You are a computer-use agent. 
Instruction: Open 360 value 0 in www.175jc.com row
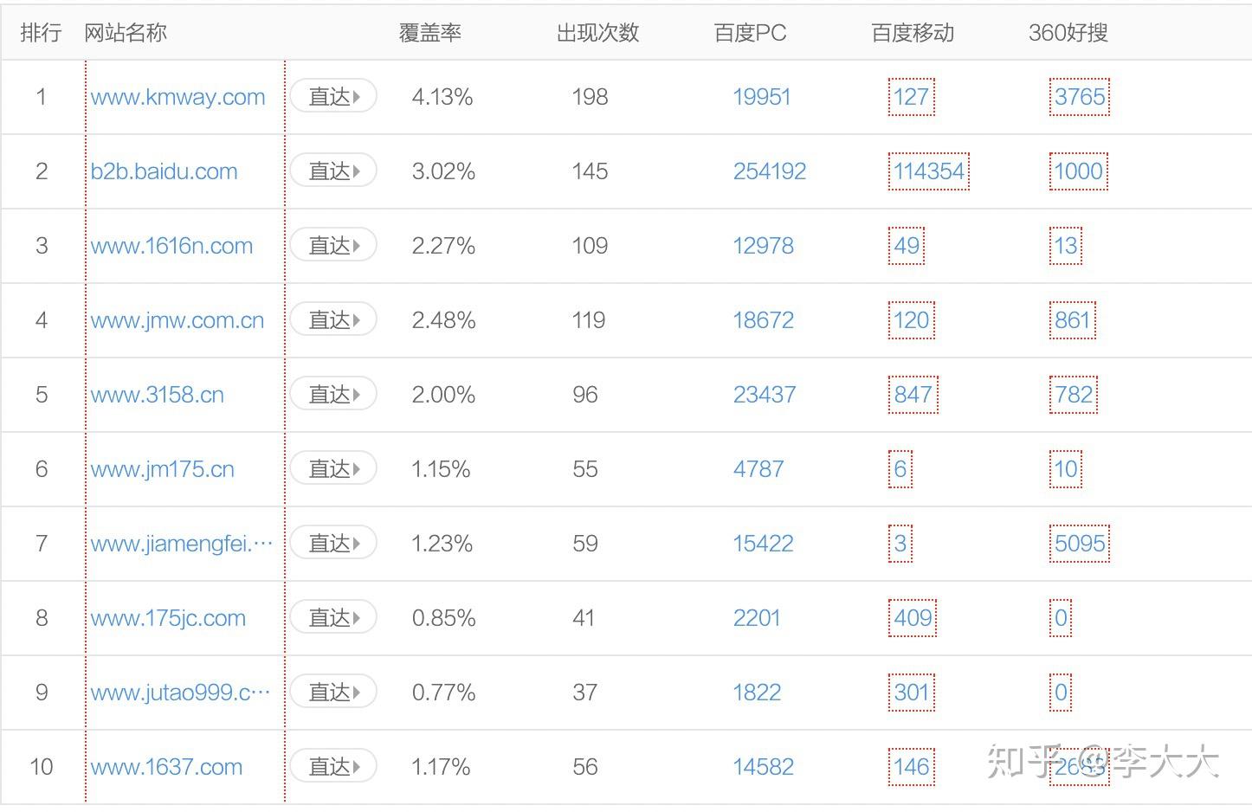pos(1061,618)
